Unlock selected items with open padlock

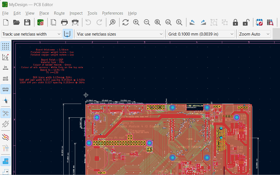pyautogui.click(x=246, y=23)
